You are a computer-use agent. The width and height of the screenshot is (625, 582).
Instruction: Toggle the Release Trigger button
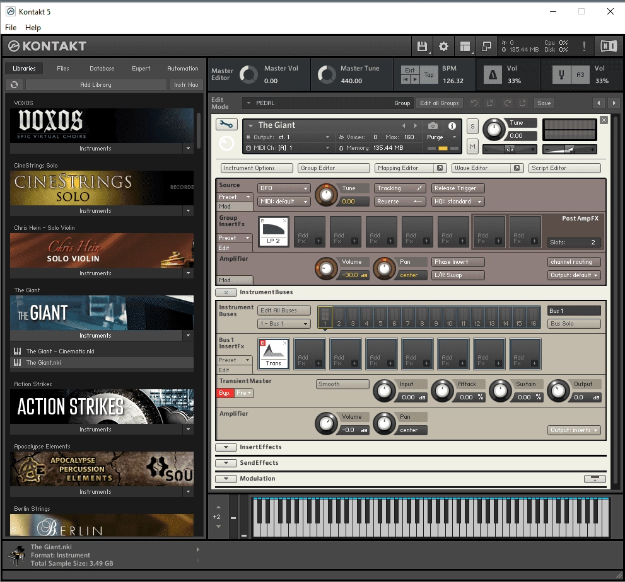458,188
